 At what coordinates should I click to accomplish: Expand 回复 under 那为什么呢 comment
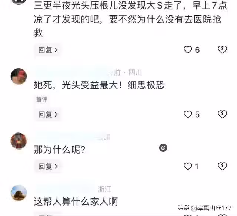48,167
